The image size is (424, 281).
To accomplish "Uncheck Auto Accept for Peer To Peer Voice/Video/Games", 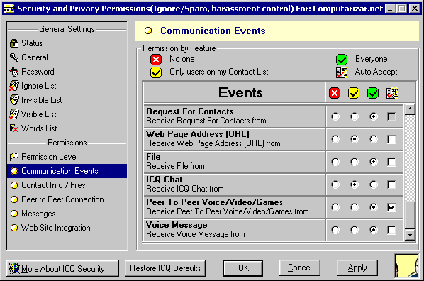I will point(391,208).
